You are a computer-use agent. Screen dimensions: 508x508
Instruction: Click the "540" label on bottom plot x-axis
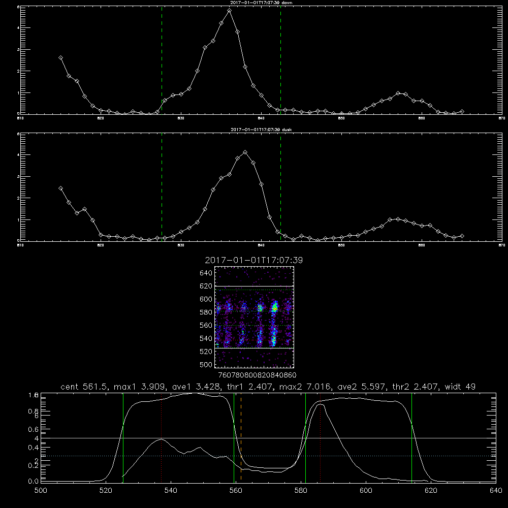[x=171, y=491]
